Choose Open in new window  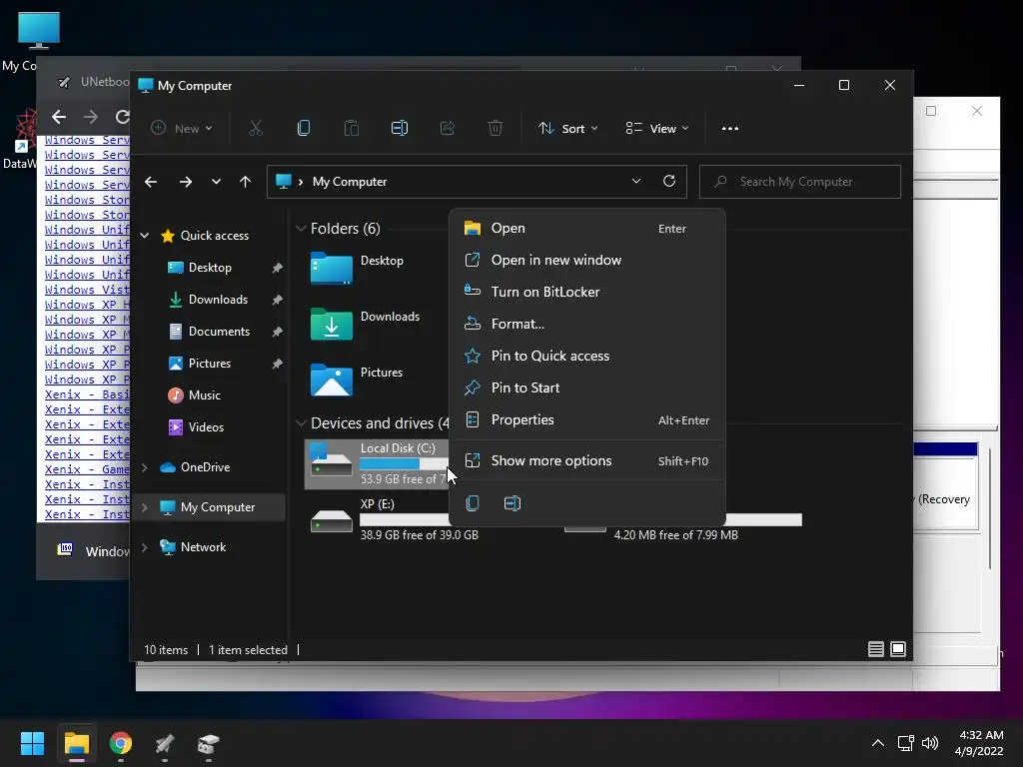[x=587, y=261]
